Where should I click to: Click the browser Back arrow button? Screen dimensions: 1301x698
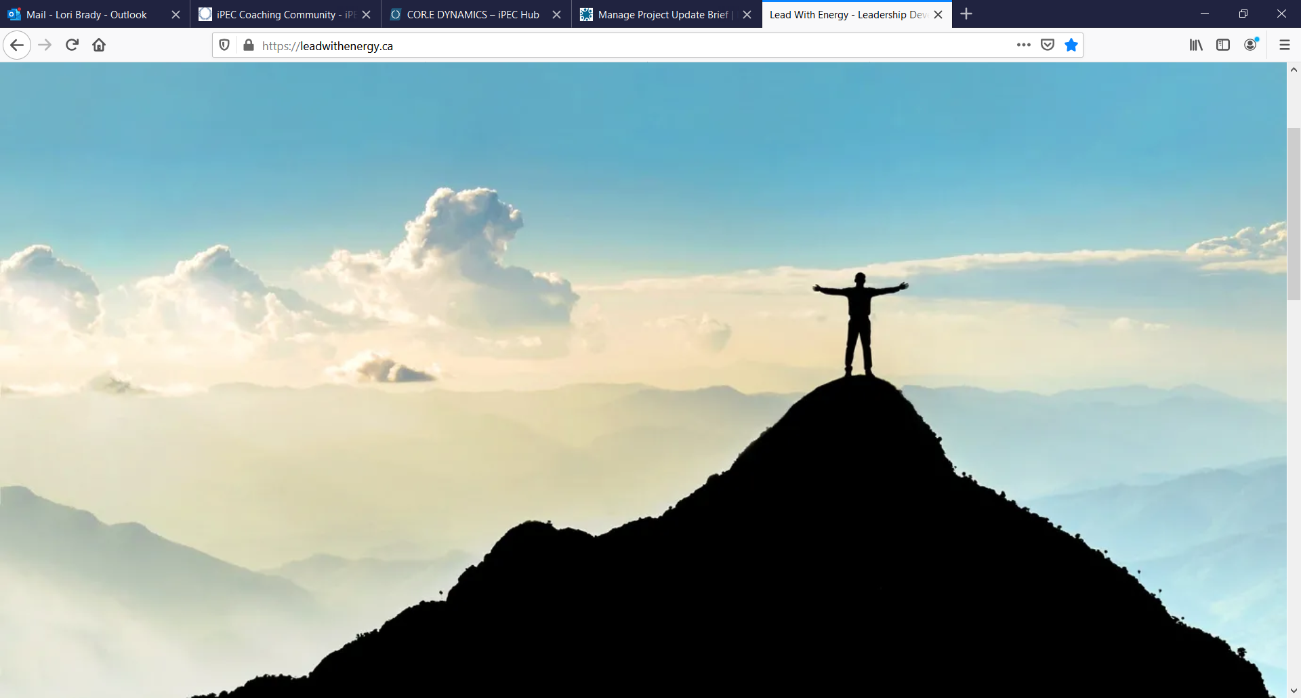[17, 45]
